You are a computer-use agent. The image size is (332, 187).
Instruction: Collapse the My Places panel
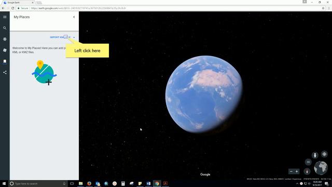click(x=74, y=17)
